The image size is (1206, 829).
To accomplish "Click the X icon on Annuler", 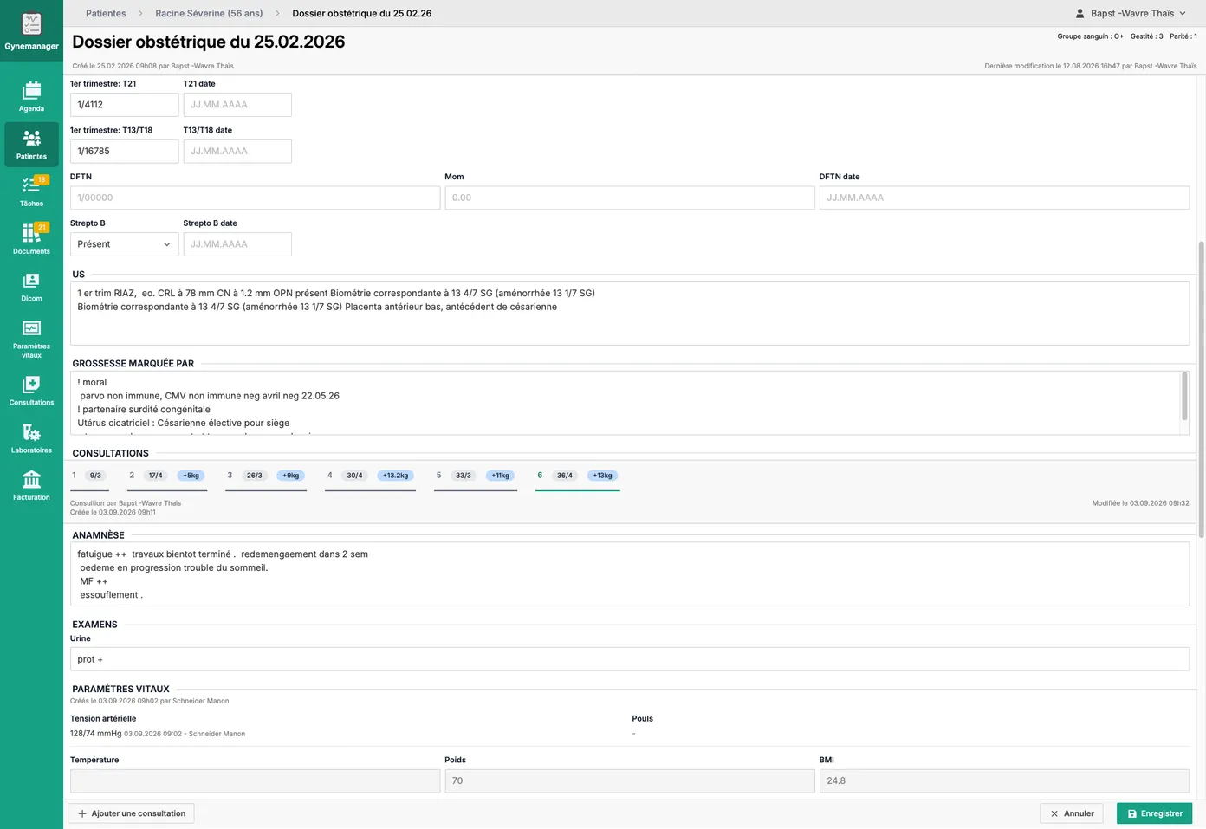I will pyautogui.click(x=1054, y=813).
